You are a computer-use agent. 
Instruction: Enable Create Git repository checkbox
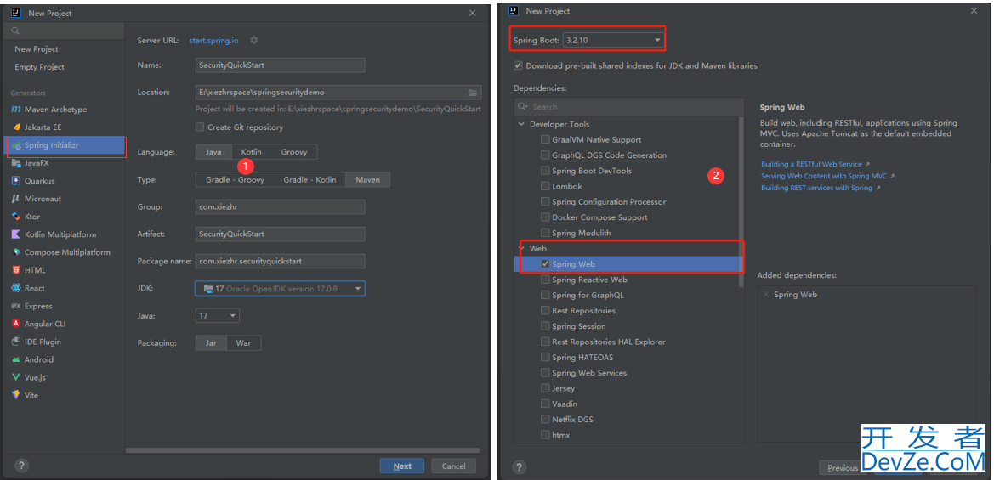click(200, 127)
